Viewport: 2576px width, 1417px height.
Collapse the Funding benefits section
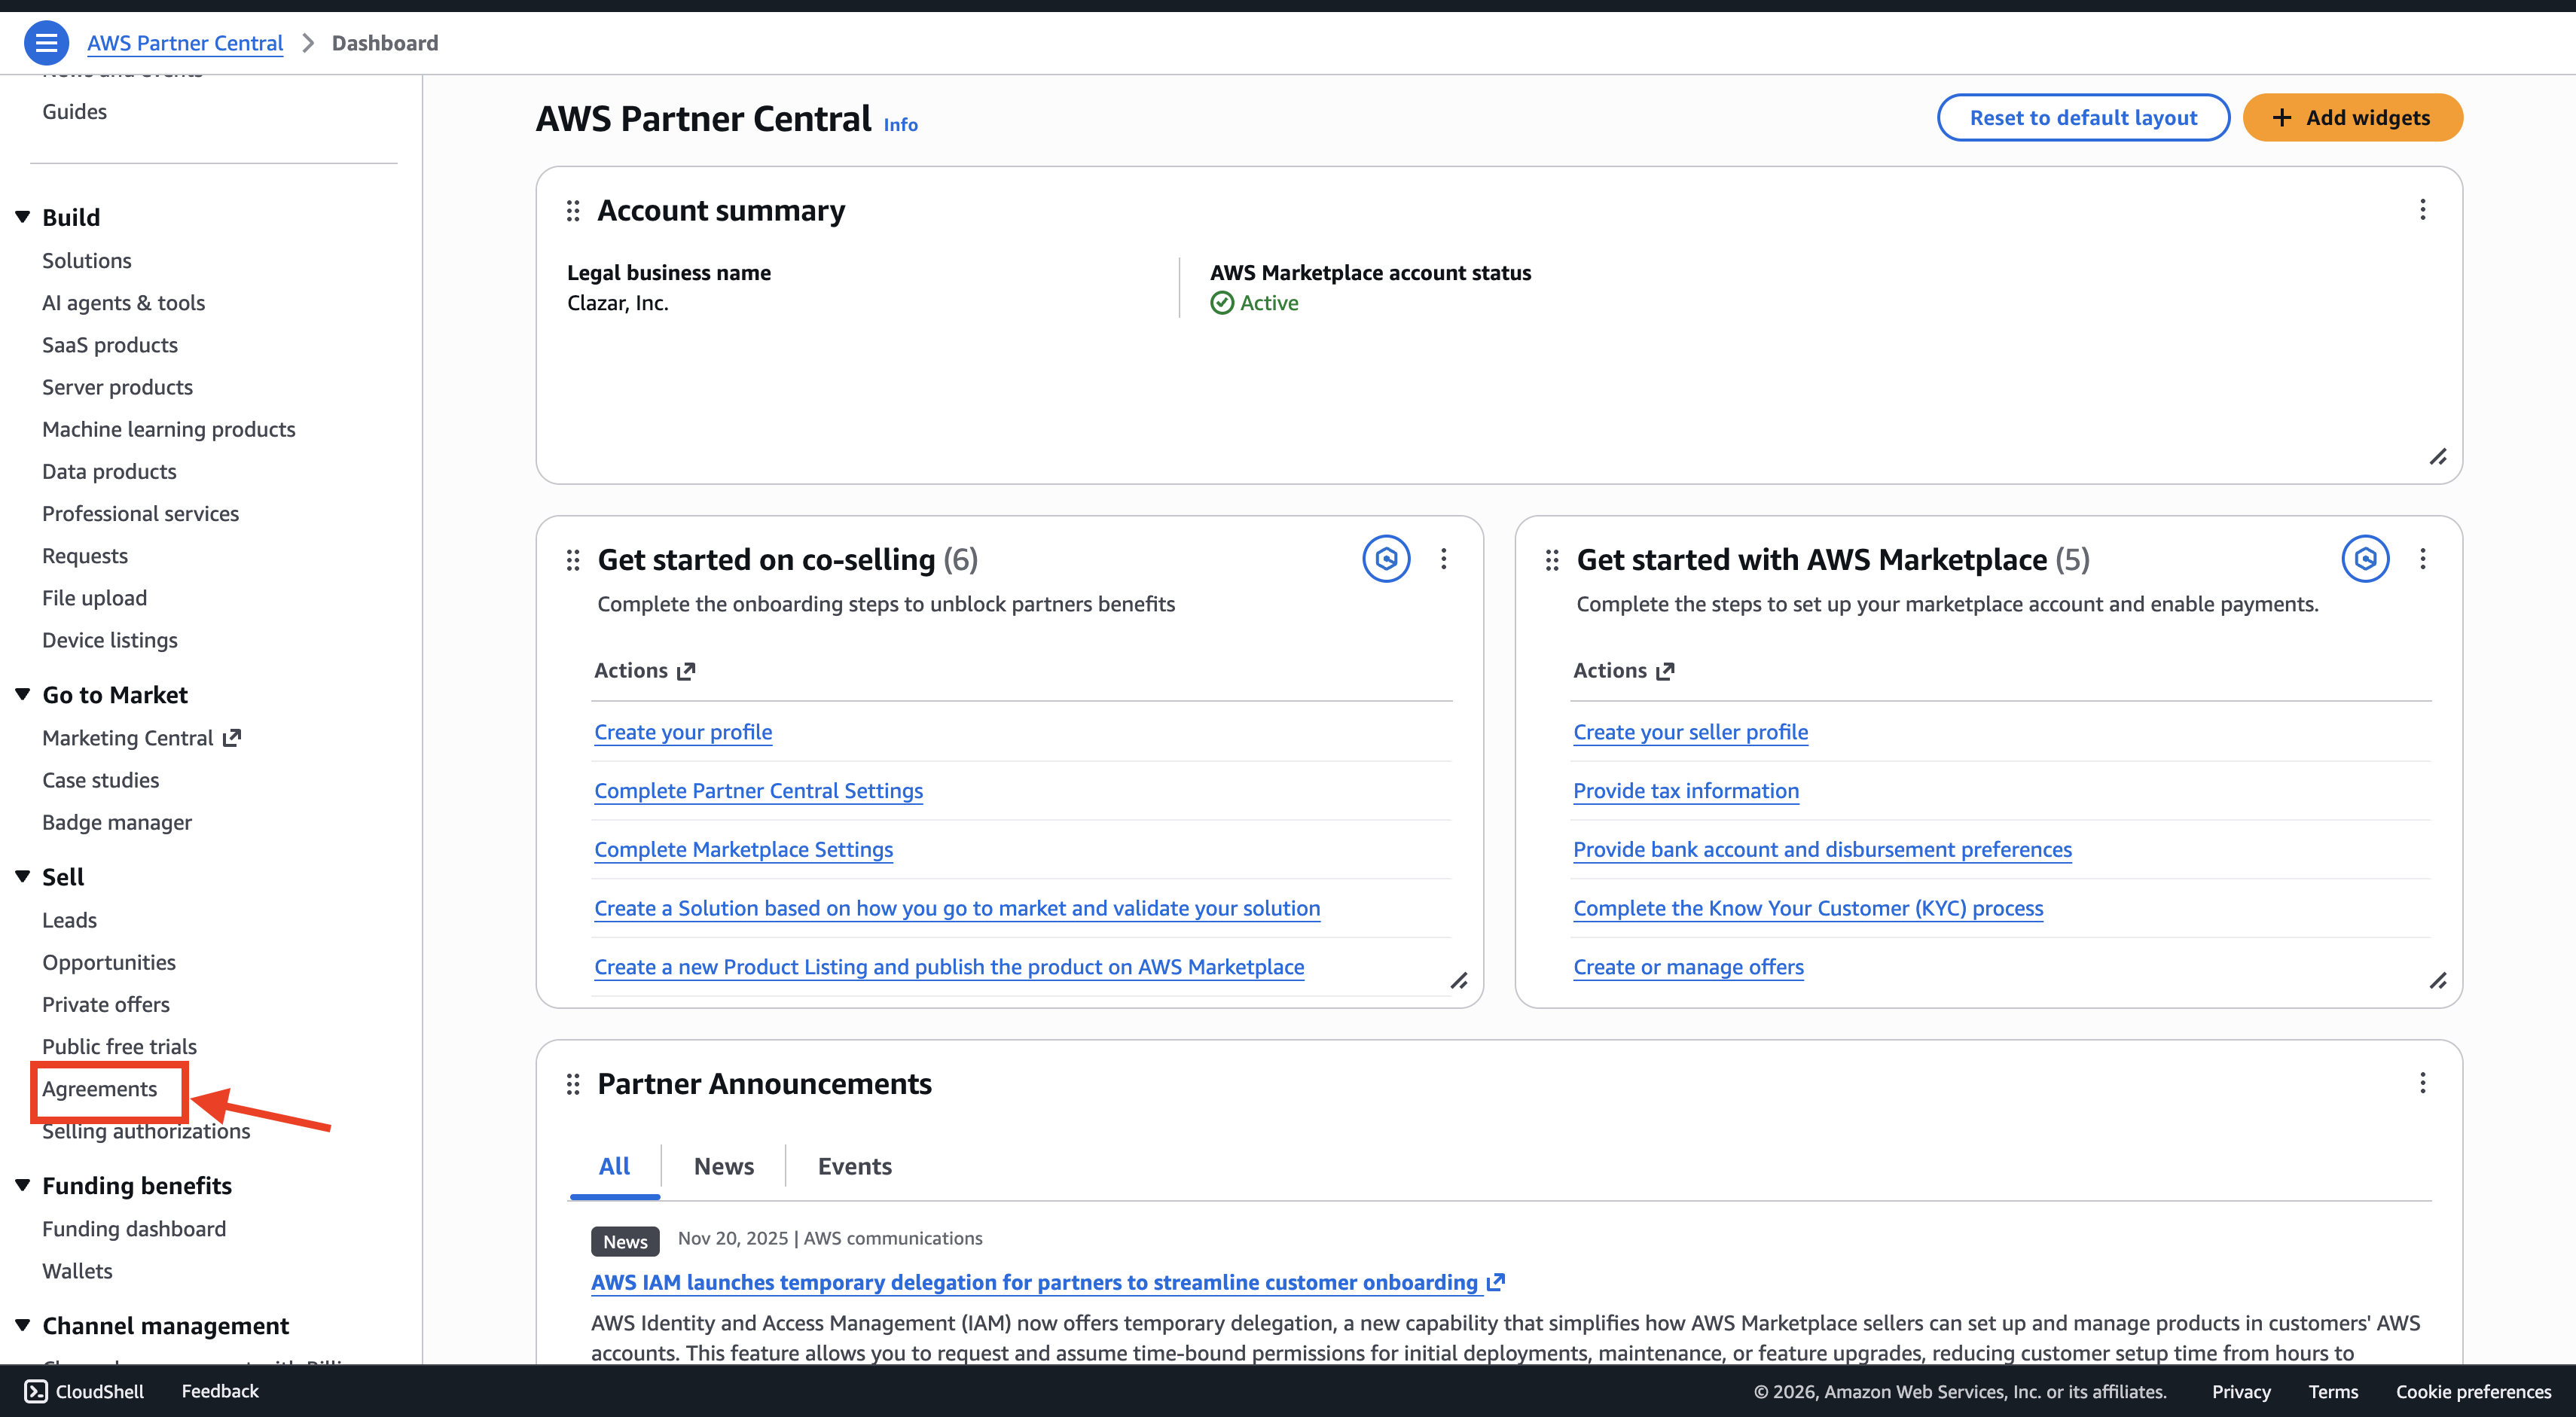pyautogui.click(x=22, y=1185)
